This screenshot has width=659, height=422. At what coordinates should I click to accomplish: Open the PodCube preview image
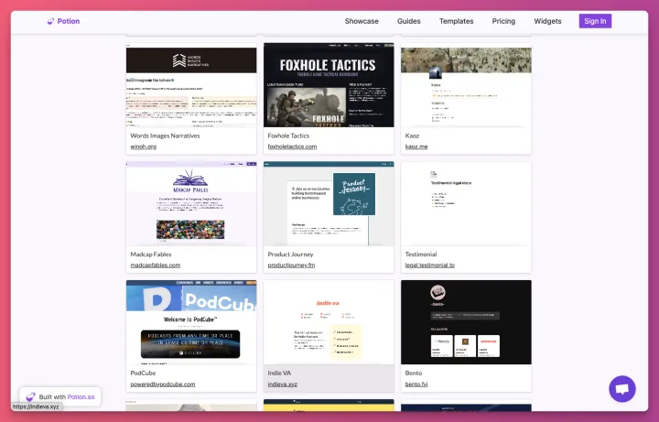[x=191, y=322]
